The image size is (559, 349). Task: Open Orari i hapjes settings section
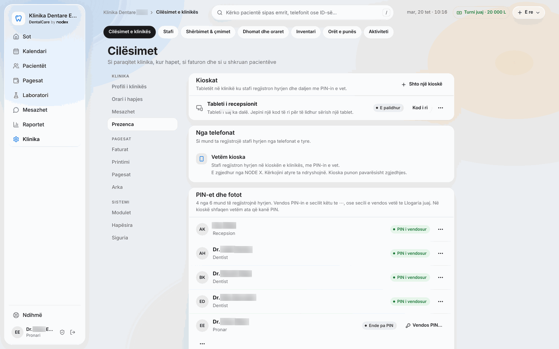coord(143,99)
